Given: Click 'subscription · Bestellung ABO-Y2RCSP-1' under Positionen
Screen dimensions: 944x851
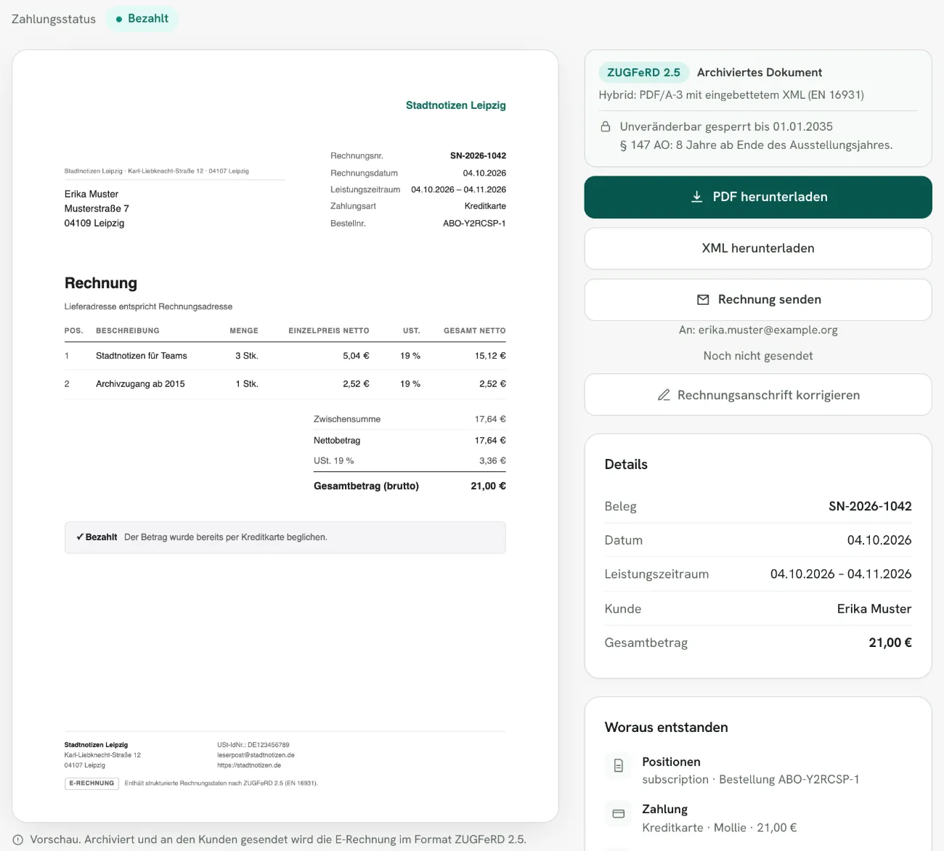Looking at the screenshot, I should point(751,779).
